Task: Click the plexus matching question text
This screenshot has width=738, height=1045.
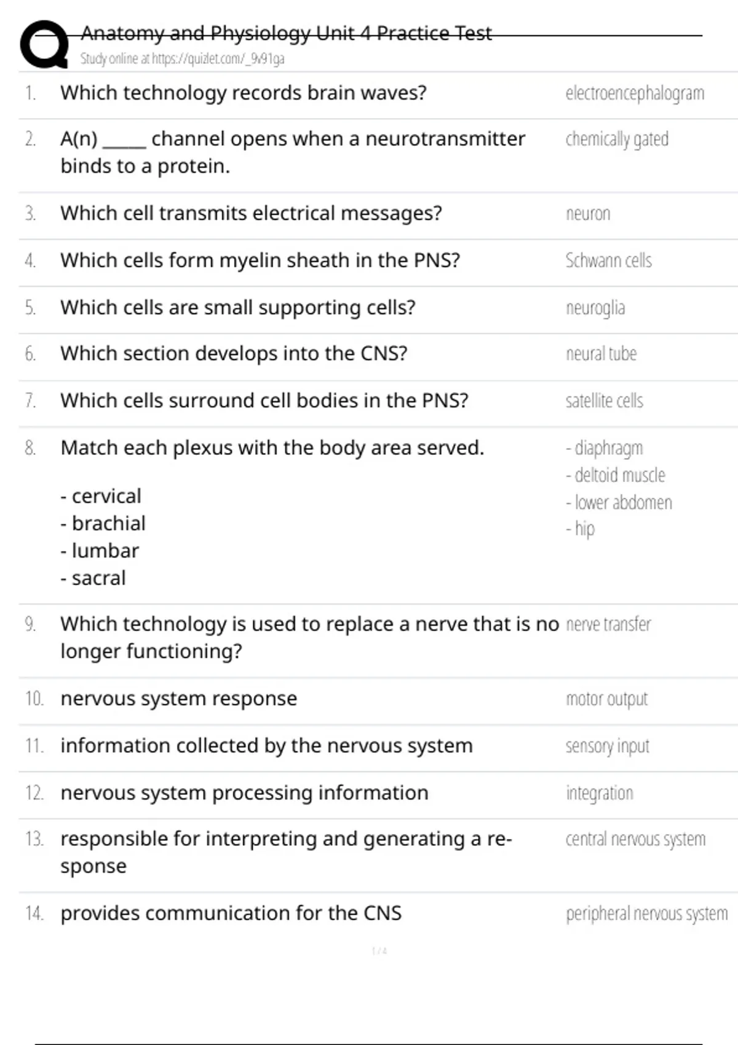Action: (x=272, y=448)
